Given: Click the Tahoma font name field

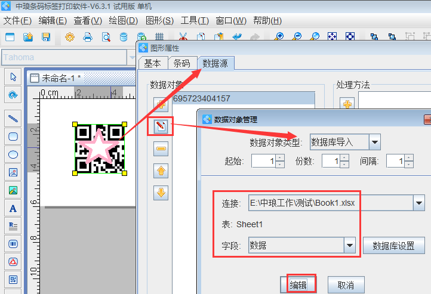Looking at the screenshot, I should point(64,57).
